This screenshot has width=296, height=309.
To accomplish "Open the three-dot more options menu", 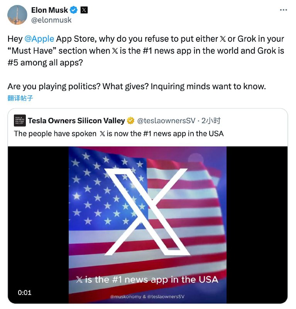I will coord(283,10).
